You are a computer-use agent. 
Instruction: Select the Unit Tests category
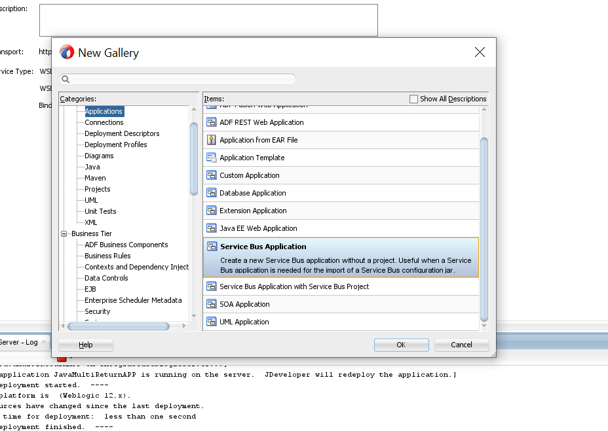[100, 211]
